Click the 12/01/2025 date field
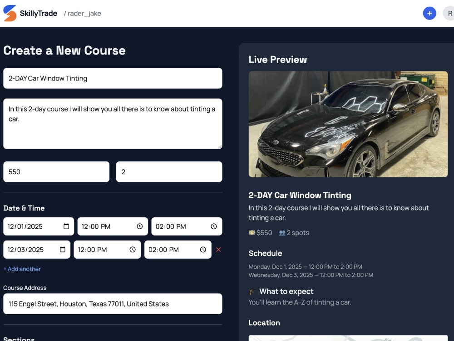The image size is (454, 341). coord(39,226)
